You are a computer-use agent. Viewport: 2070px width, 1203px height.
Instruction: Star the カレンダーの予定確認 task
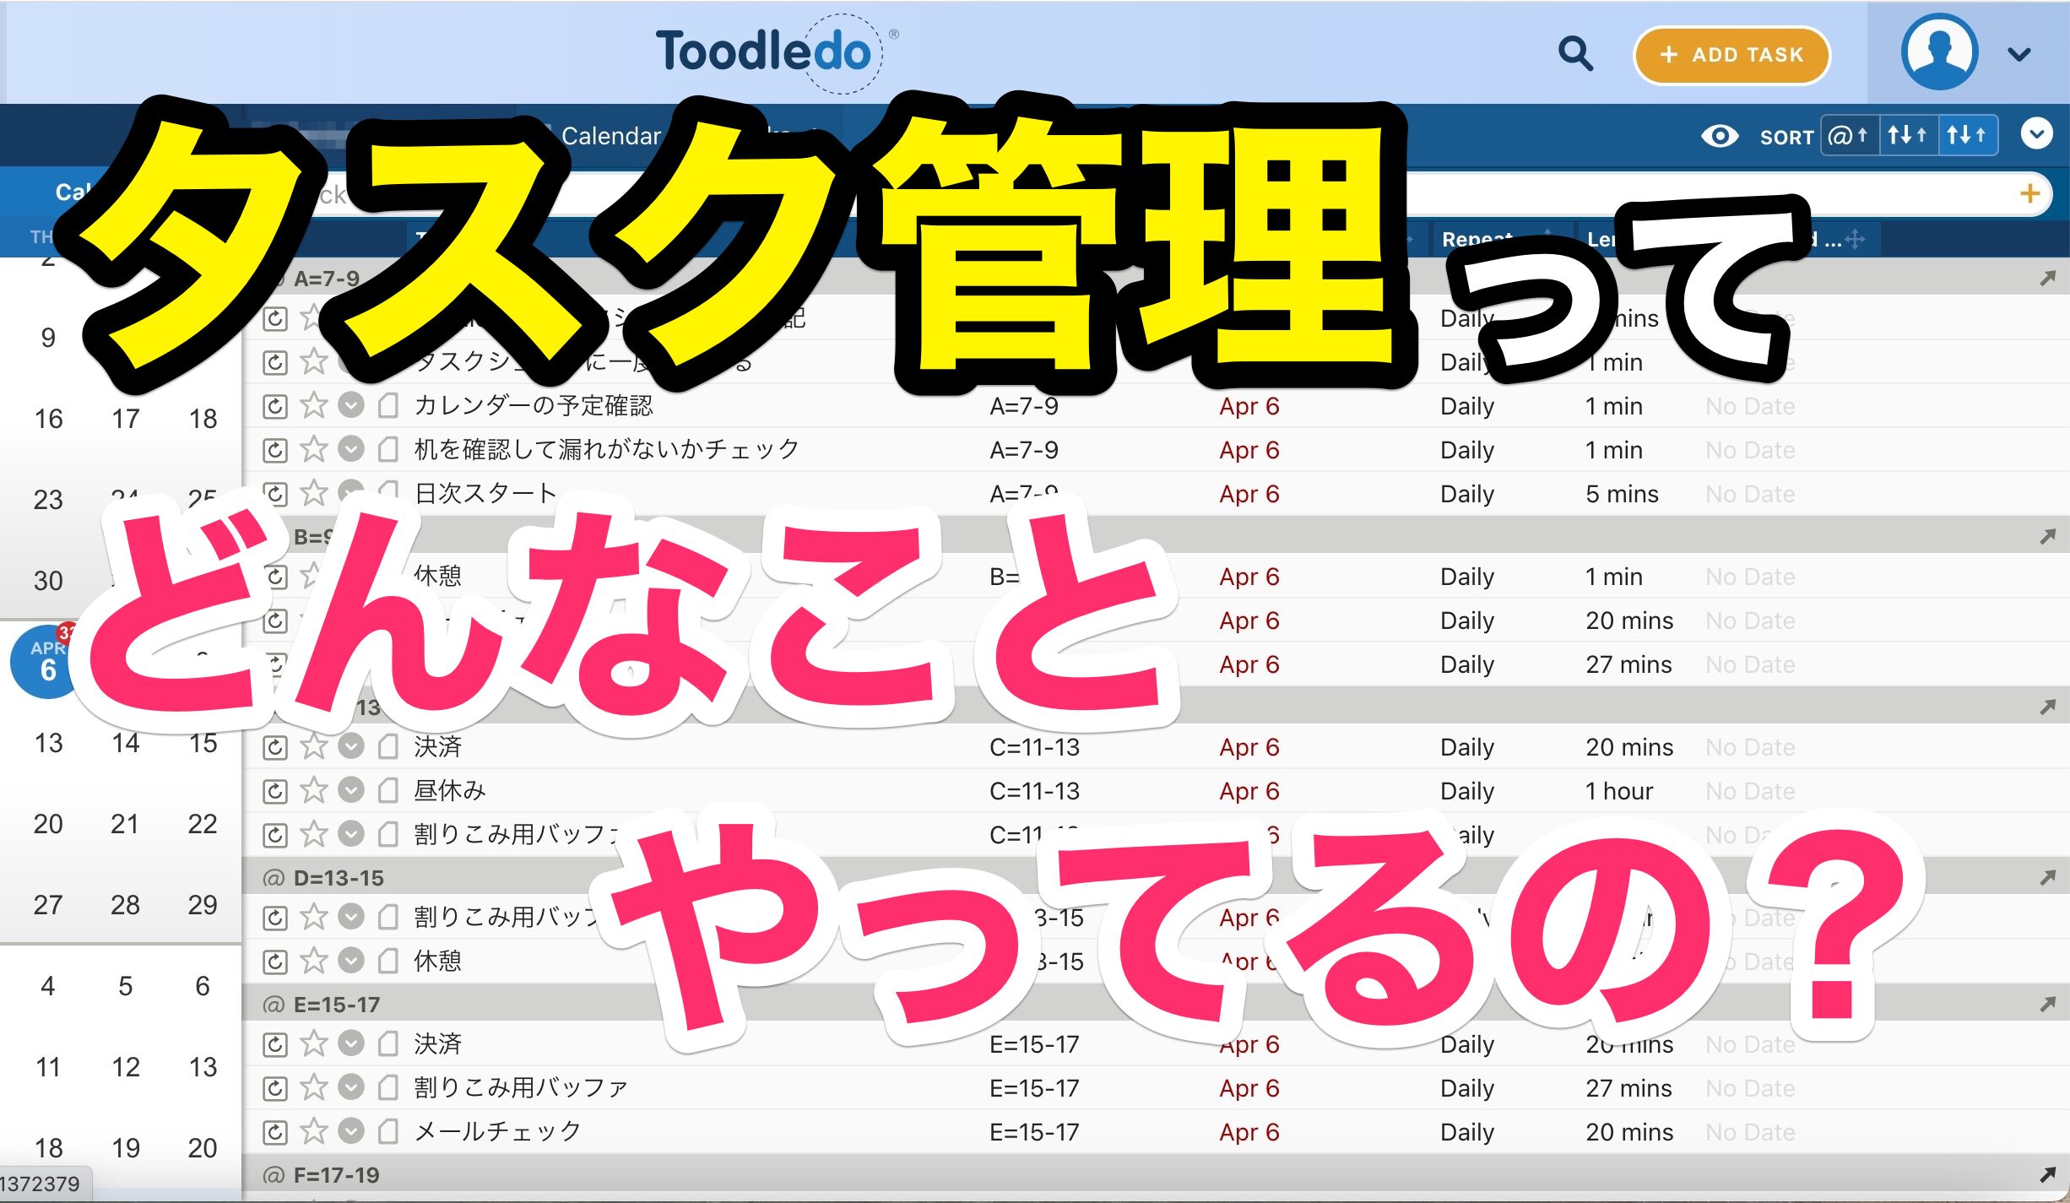point(314,405)
